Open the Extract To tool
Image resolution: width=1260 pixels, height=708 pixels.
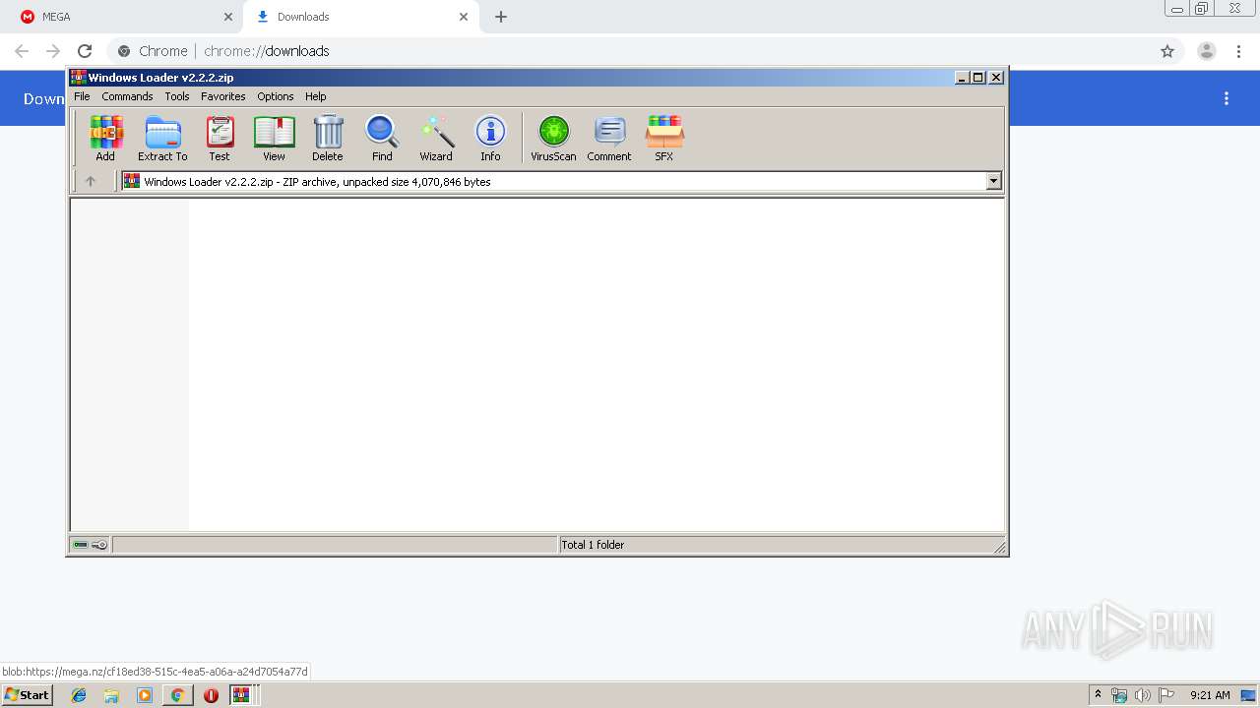(x=162, y=138)
